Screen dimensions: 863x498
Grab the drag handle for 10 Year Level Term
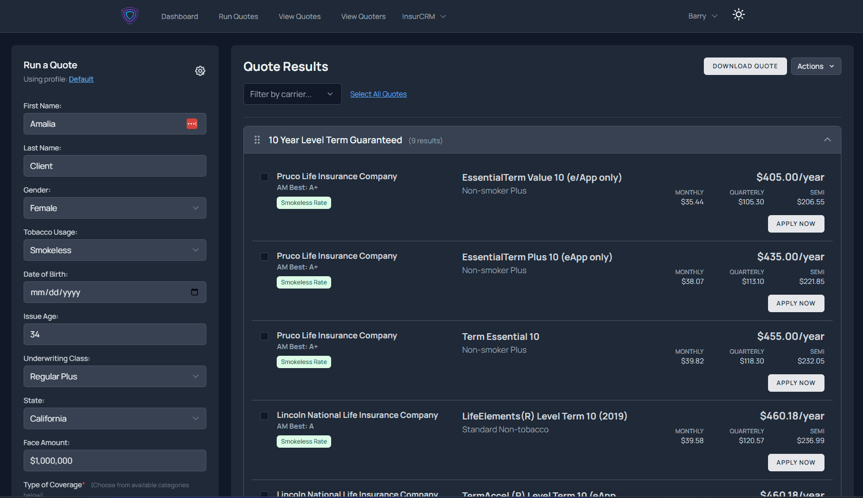pos(257,140)
